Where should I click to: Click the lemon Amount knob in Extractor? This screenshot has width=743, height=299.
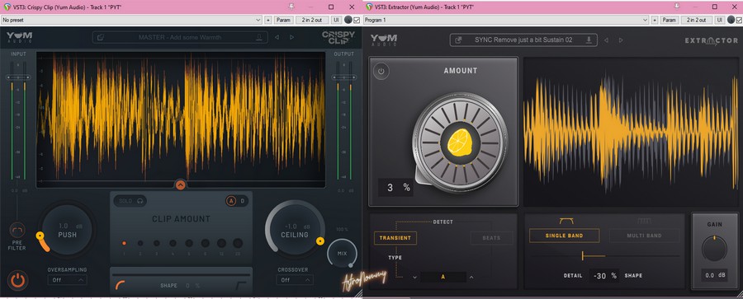click(x=459, y=142)
